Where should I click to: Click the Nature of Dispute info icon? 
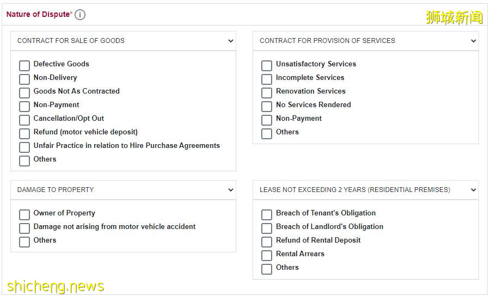coord(80,15)
